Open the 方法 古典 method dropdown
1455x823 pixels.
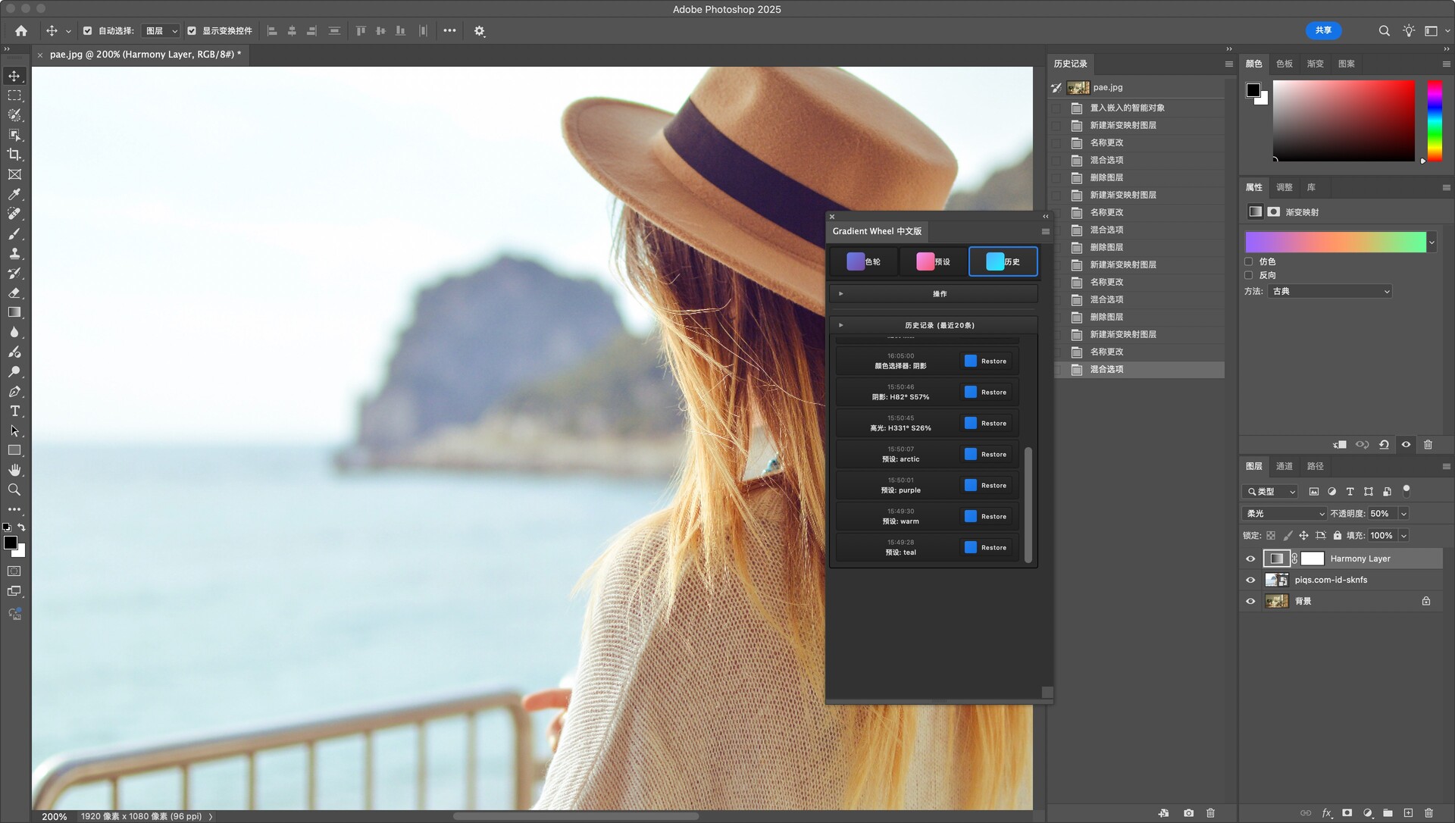[x=1330, y=291]
